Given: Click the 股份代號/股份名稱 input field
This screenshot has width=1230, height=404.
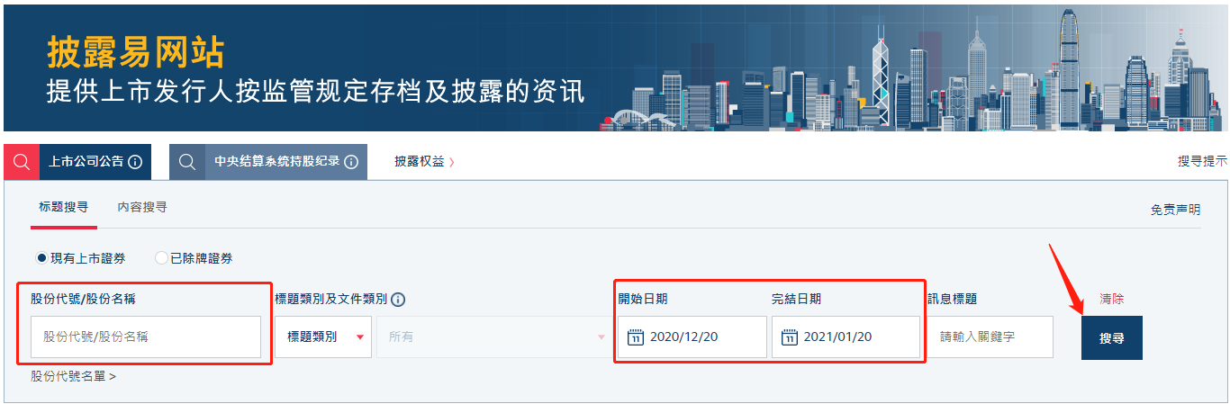Looking at the screenshot, I should point(146,337).
